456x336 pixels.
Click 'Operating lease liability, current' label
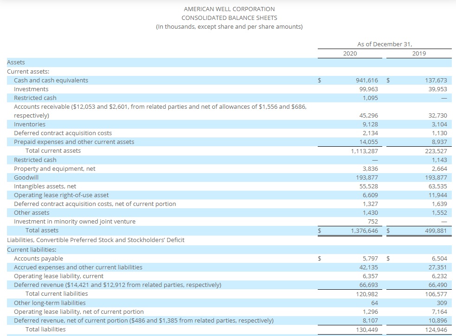59,276
